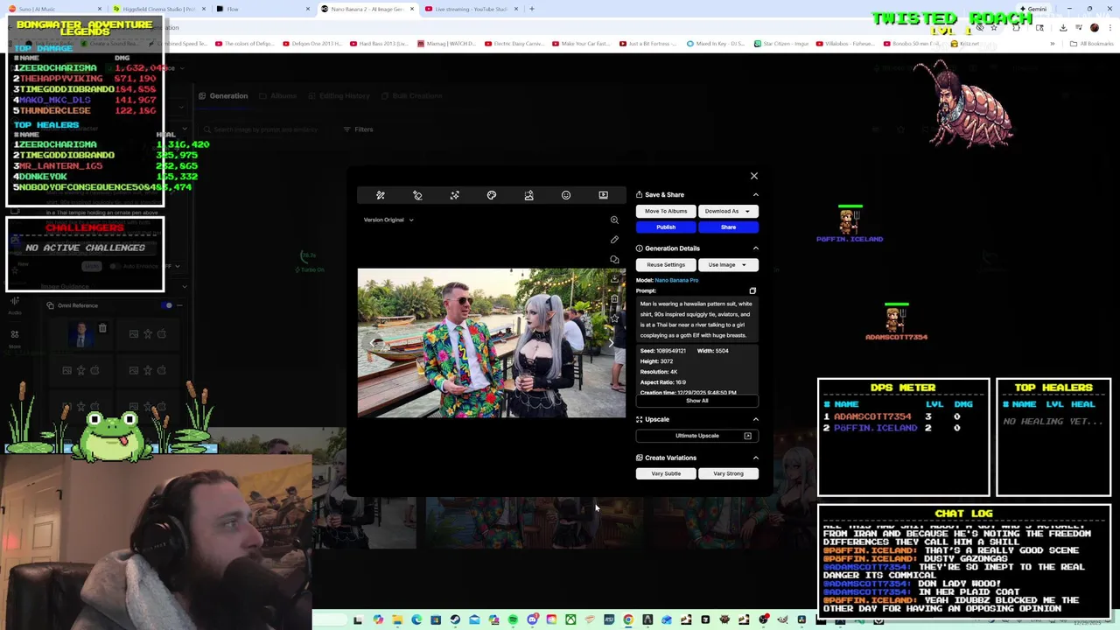Open the comments chat bubble icon
This screenshot has height=630, width=1120.
tap(614, 259)
